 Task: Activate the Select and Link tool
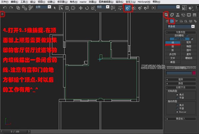(x=18, y=8)
